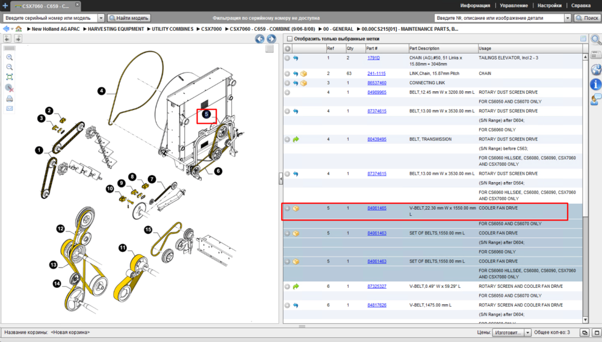Go to HARVESTING EQUIPMENT in the breadcrumb
This screenshot has width=602, height=342.
(116, 29)
